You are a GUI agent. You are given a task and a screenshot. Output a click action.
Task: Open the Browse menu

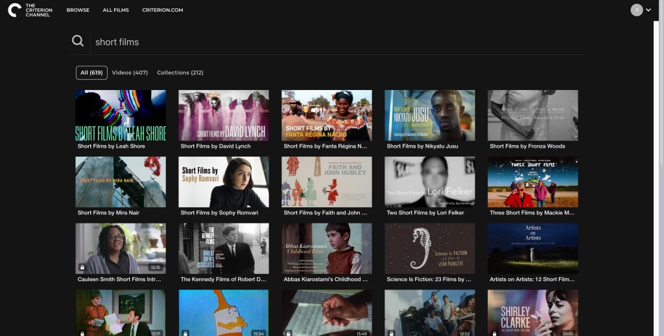78,10
